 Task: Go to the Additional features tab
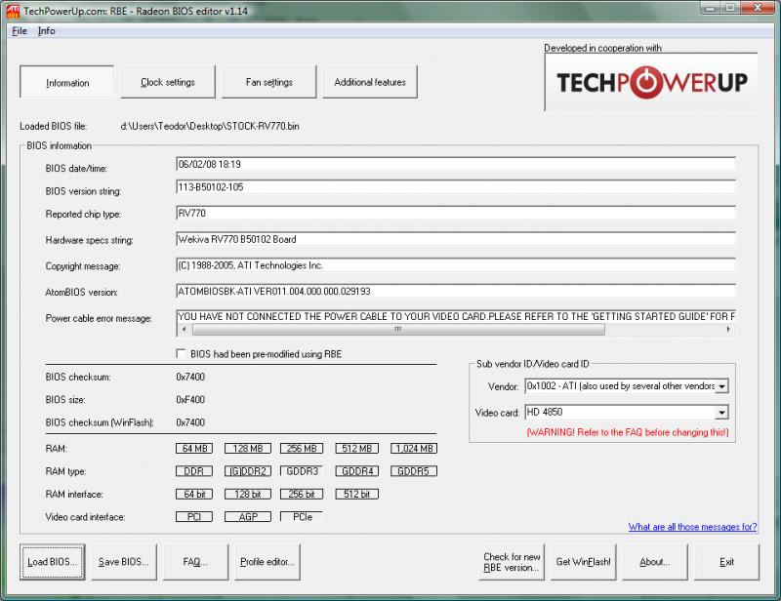370,82
